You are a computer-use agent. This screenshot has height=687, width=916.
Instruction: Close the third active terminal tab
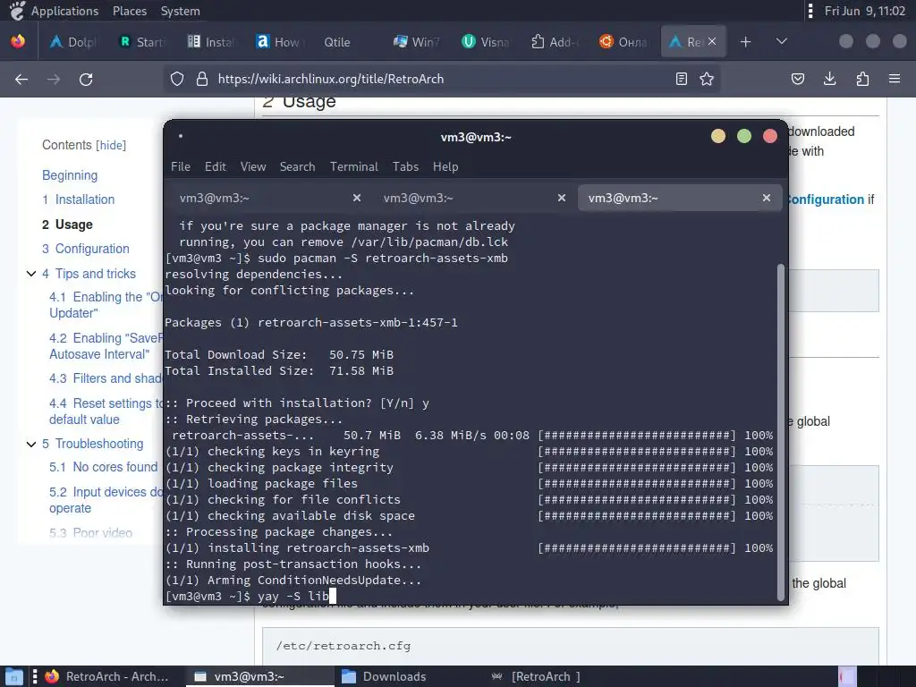point(767,198)
